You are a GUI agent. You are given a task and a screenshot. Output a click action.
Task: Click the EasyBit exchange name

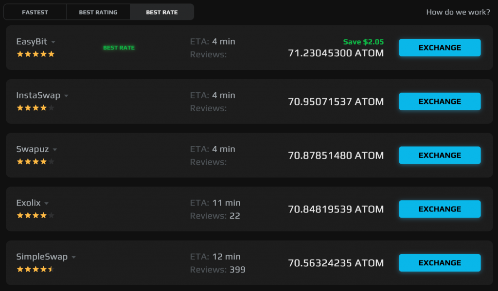click(x=32, y=42)
